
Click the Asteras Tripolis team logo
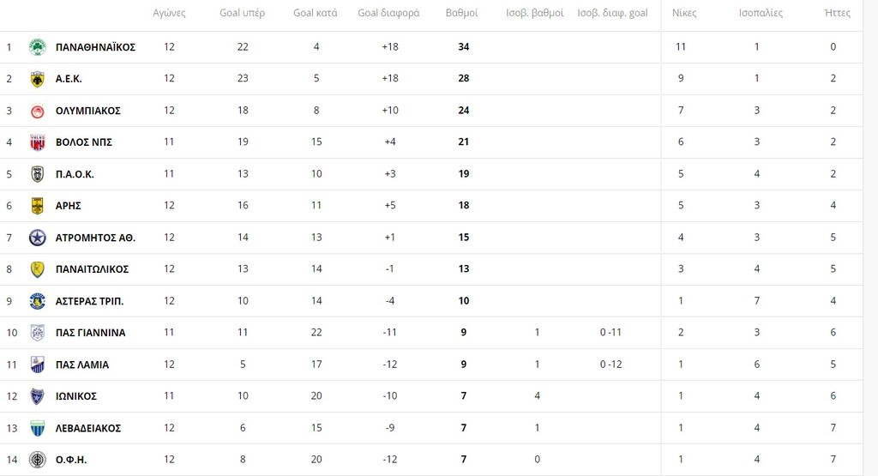point(37,301)
